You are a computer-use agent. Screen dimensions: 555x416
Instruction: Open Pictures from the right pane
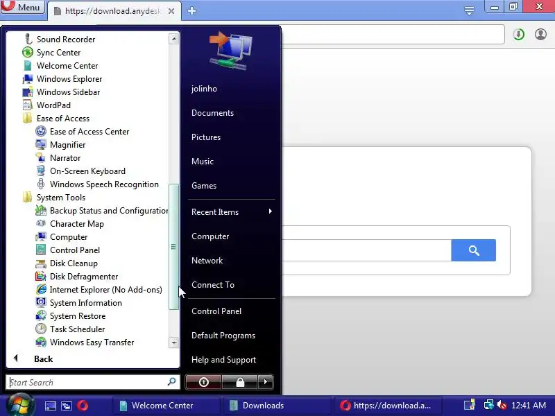206,137
